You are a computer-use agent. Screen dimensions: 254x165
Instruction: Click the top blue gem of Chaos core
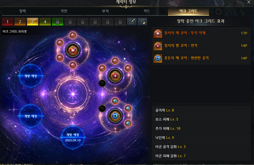click(x=115, y=101)
